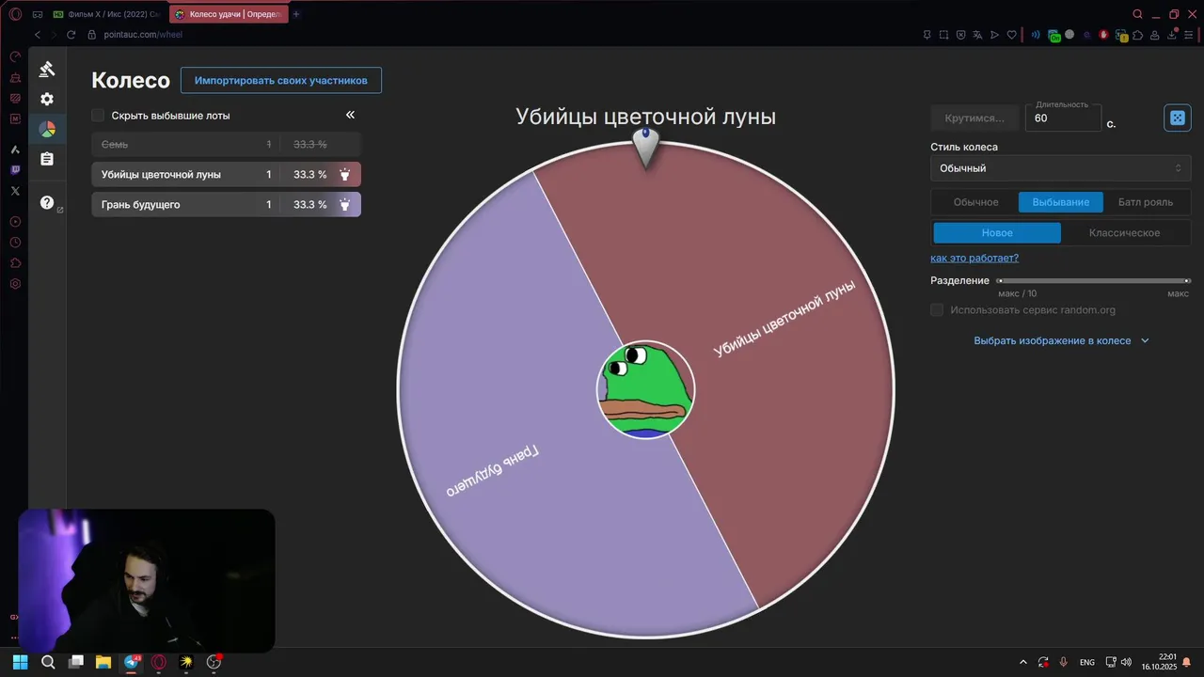This screenshot has width=1204, height=677.
Task: Click the crossed-out Семь lot row
Action: point(226,144)
